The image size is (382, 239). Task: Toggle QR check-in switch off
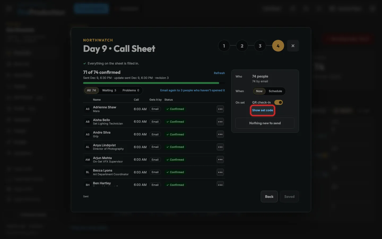279,103
